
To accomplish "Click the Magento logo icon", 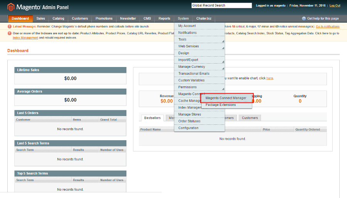I will pos(11,7).
